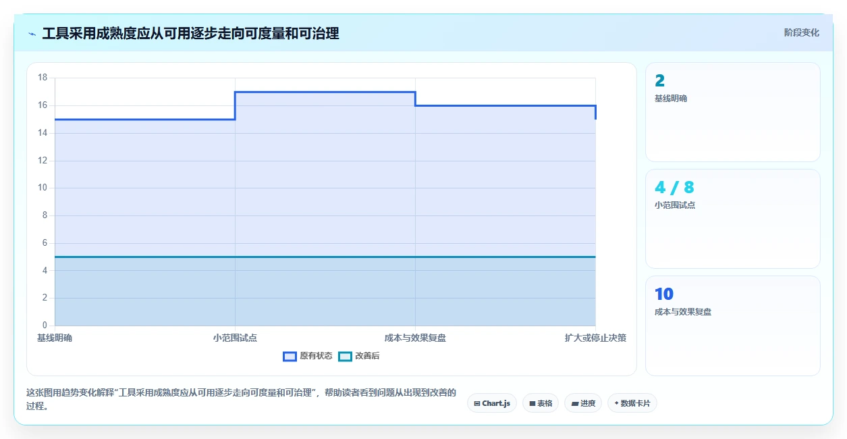Click the y-axis value 18

click(43, 78)
